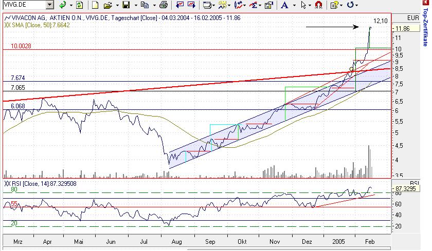Print the chart using the printer icon
This screenshot has width=432, height=251.
point(164,5)
